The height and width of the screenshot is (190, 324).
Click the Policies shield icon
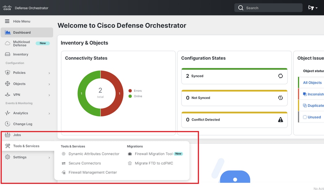point(7,73)
